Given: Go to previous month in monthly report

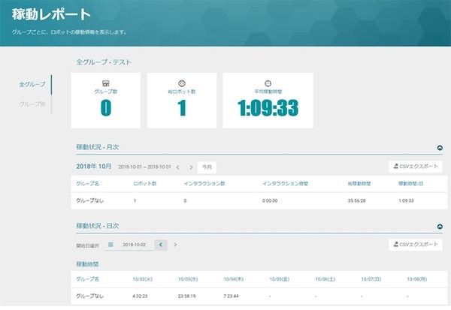Looking at the screenshot, I should pyautogui.click(x=177, y=167).
